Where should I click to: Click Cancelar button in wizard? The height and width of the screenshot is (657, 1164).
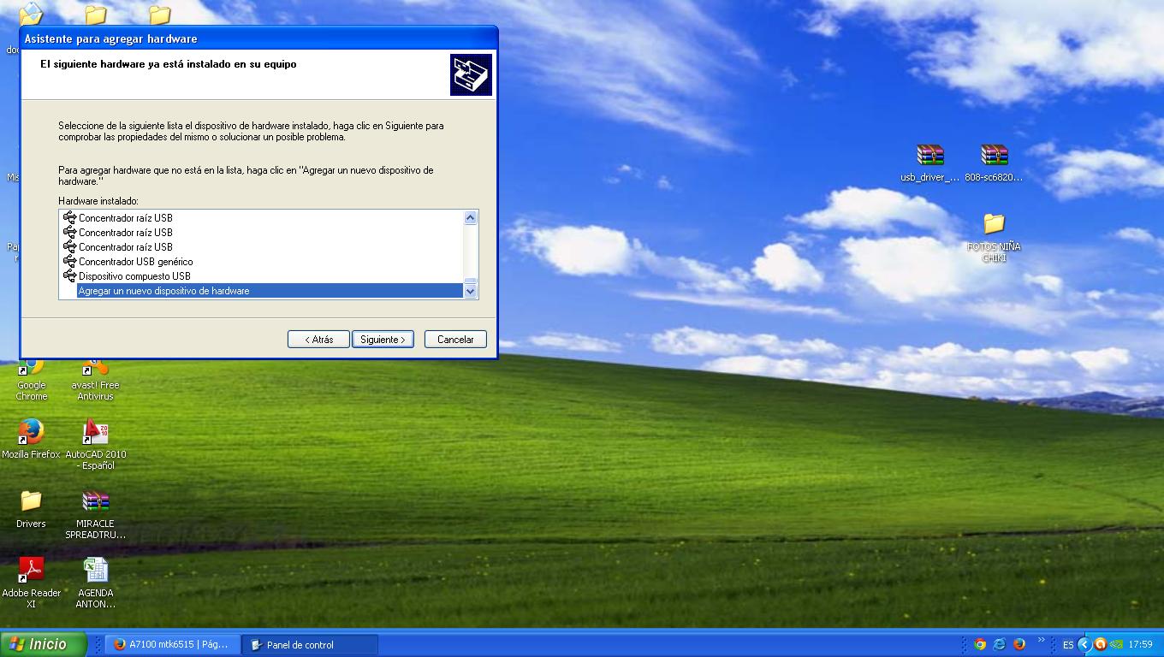455,340
